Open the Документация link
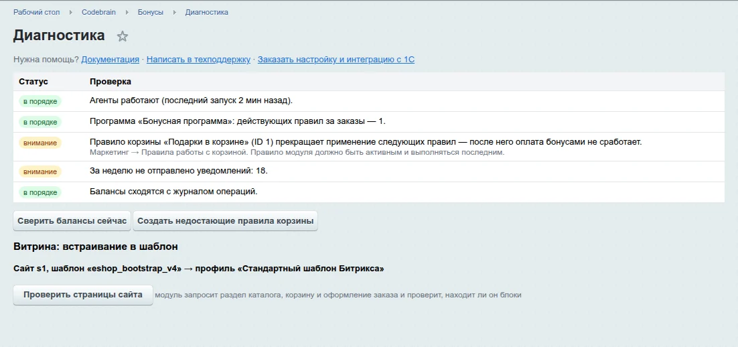This screenshot has width=738, height=347. pyautogui.click(x=110, y=60)
